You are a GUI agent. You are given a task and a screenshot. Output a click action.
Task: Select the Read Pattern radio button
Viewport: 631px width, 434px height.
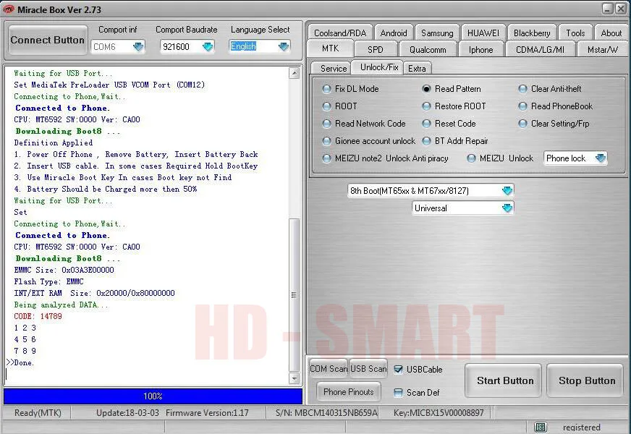coord(426,89)
